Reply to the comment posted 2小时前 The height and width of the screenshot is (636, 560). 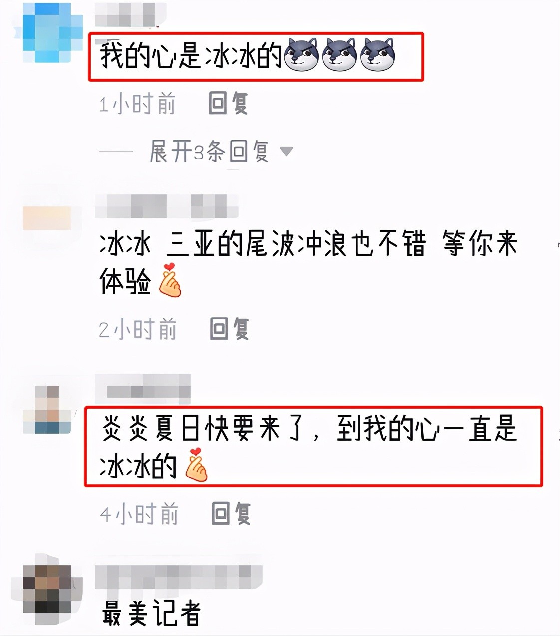(x=229, y=329)
